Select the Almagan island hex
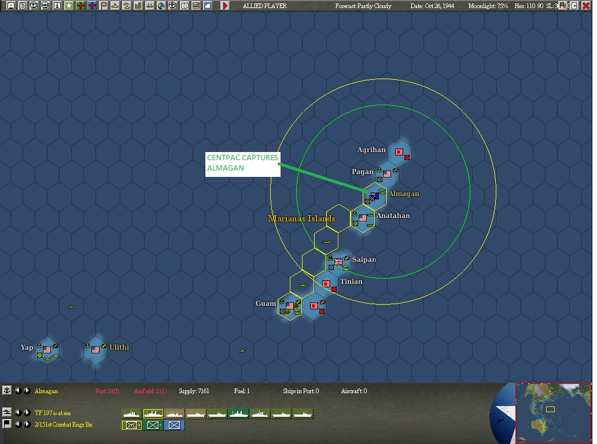The height and width of the screenshot is (444, 597). point(375,197)
